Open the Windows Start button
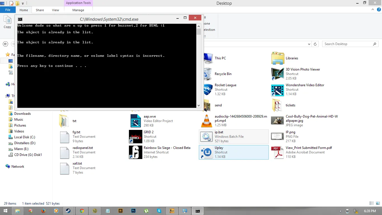The height and width of the screenshot is (215, 382). [x=6, y=211]
